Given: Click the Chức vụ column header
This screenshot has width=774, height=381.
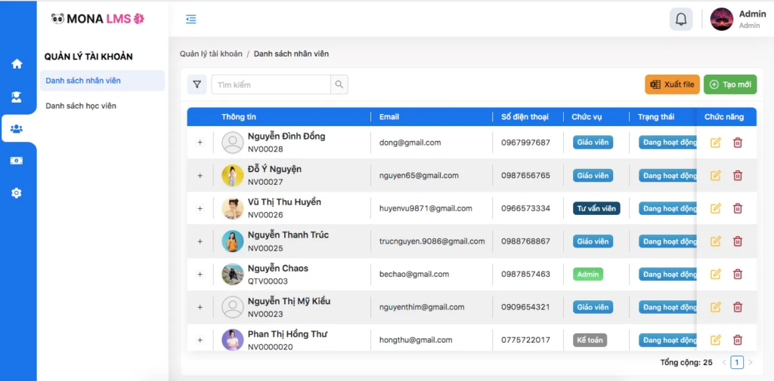Looking at the screenshot, I should click(x=587, y=117).
